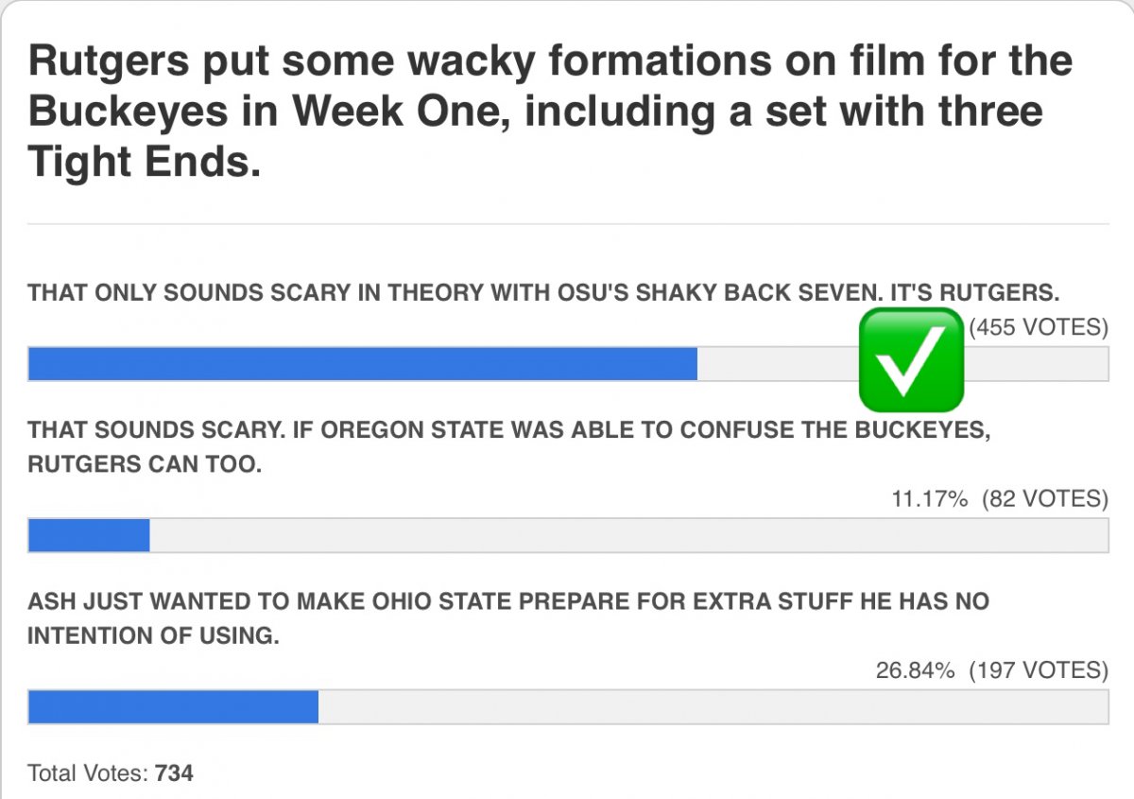Viewport: 1134px width, 799px height.
Task: Click the 'RUTGERS CAN TOO.' text line
Action: click(x=144, y=465)
